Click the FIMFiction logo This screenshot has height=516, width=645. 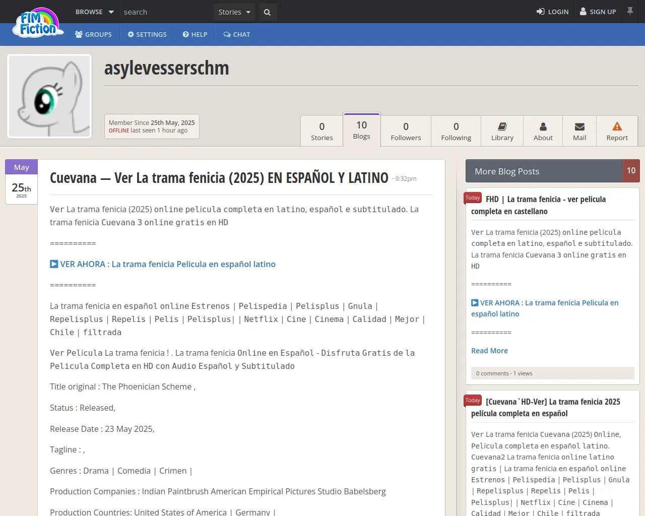coord(38,24)
